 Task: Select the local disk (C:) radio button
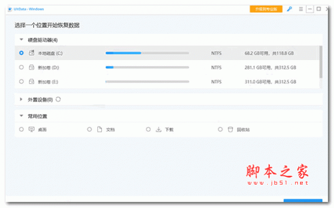[x=21, y=53]
